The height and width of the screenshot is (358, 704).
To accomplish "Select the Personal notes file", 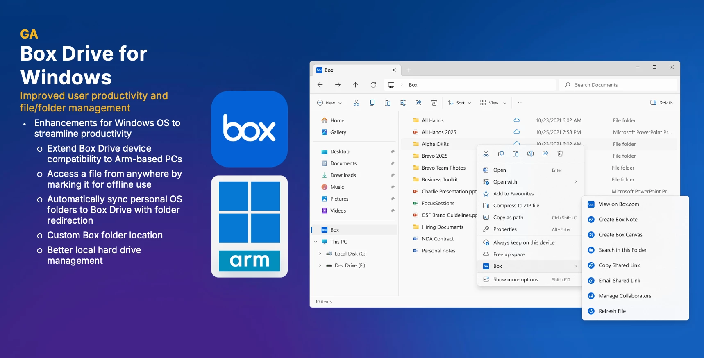I will [438, 251].
